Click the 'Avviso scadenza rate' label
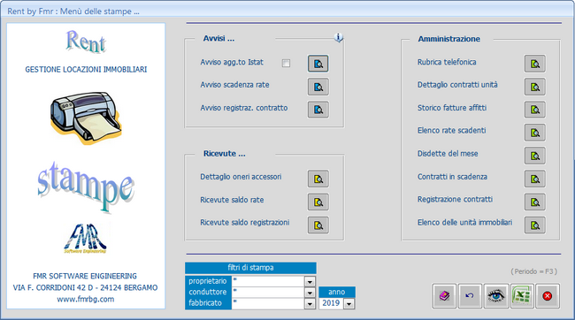 tap(234, 85)
